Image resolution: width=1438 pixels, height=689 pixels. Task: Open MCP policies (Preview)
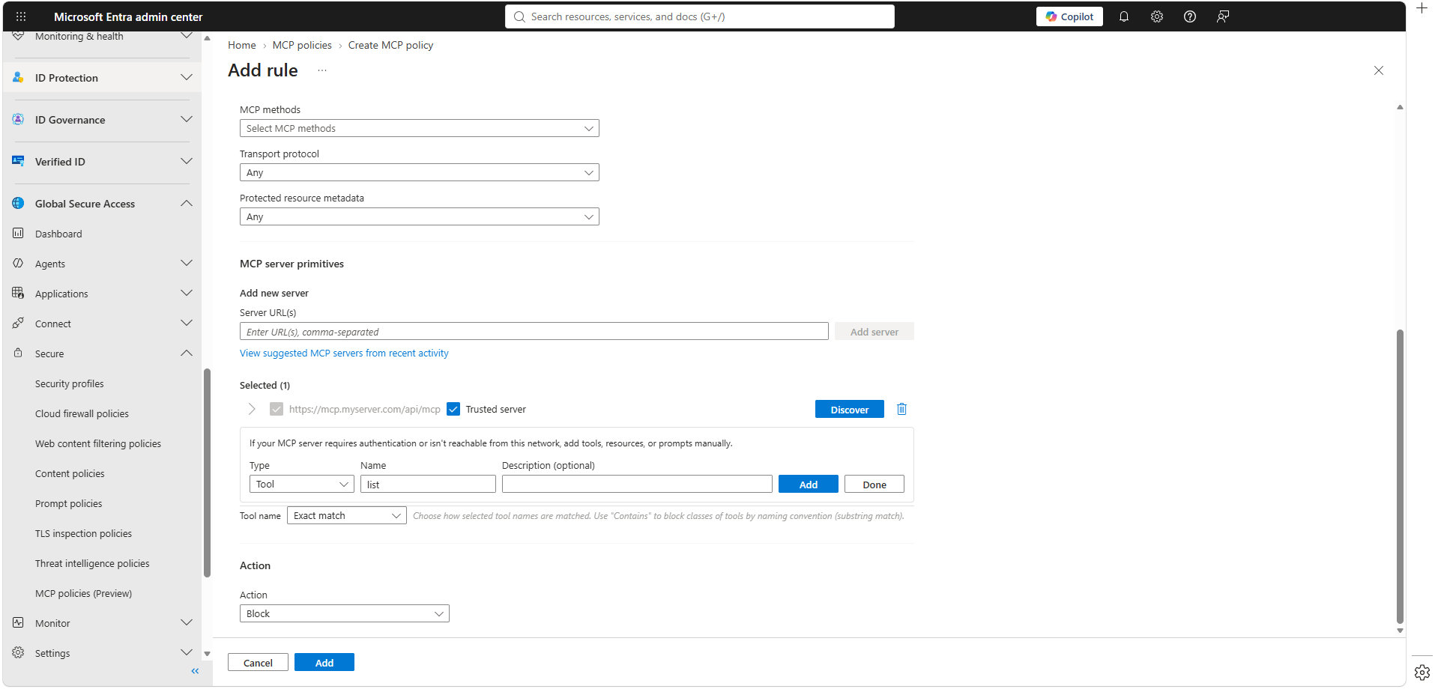[83, 593]
